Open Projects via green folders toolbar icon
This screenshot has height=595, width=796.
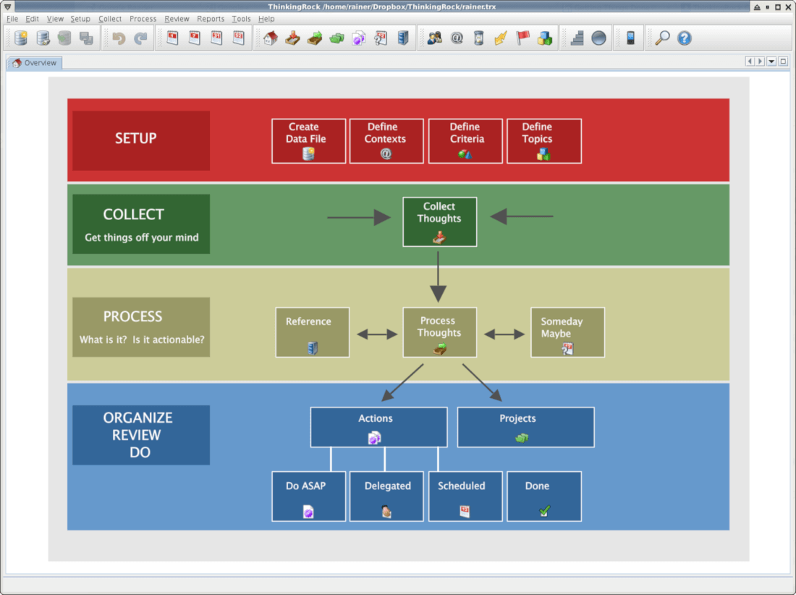336,38
